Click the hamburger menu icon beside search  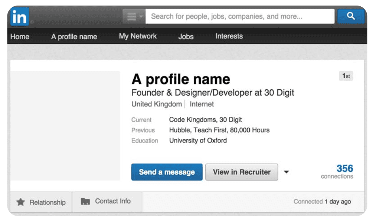pos(132,16)
